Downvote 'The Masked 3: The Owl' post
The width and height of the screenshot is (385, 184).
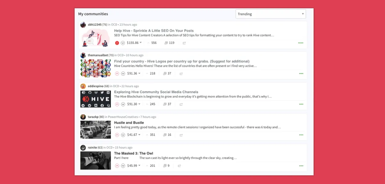(123, 166)
